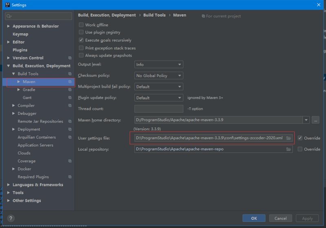The height and width of the screenshot is (228, 326).
Task: Collapse the Build Tools node
Action: tap(13, 74)
